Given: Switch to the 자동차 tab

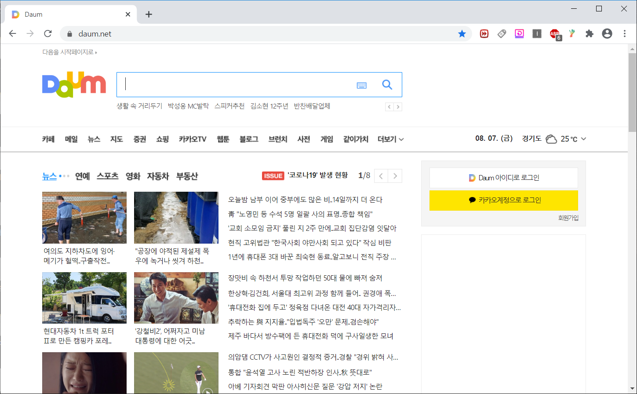Looking at the screenshot, I should coord(158,176).
